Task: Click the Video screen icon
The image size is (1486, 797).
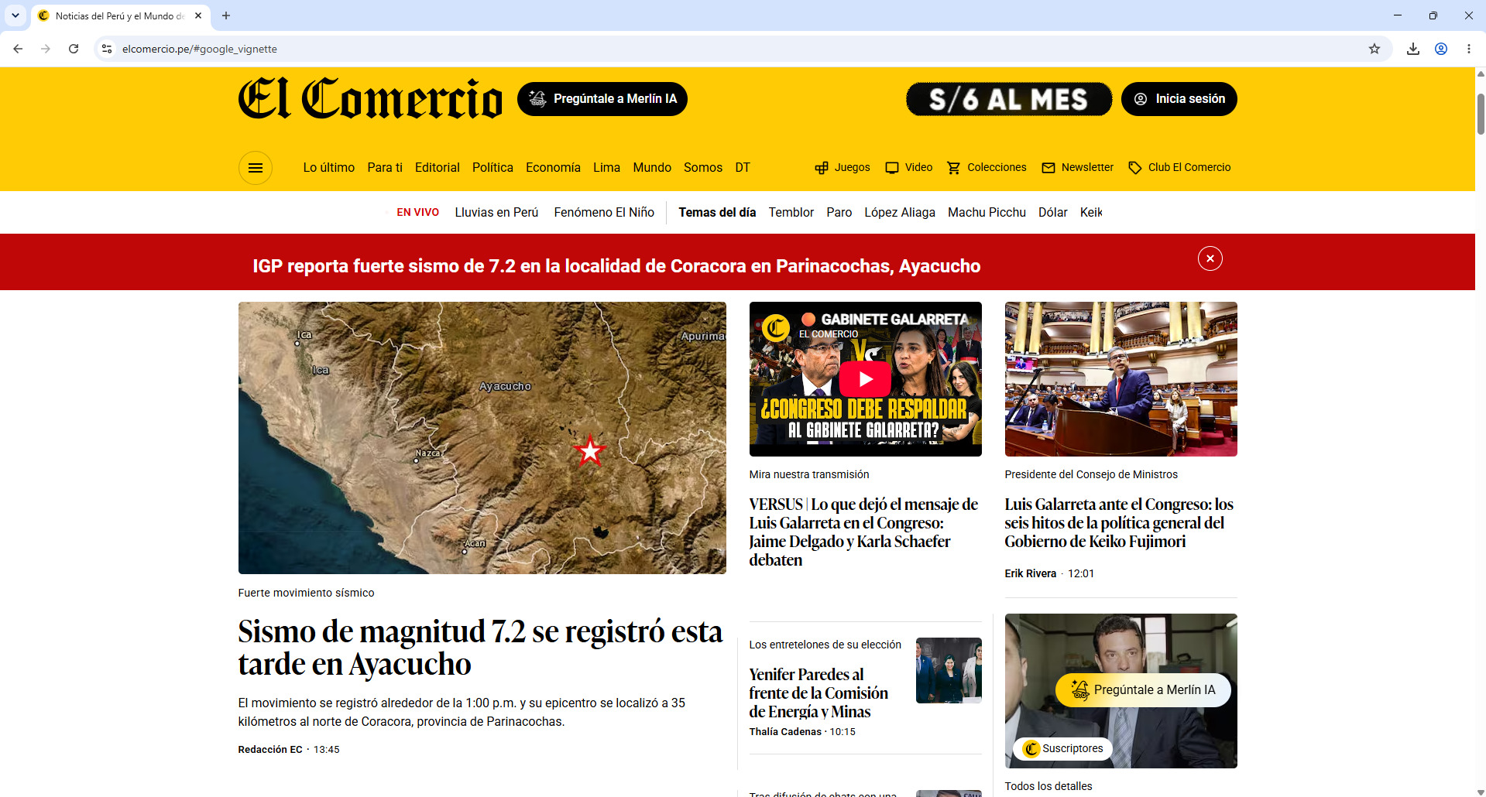Action: pyautogui.click(x=892, y=168)
